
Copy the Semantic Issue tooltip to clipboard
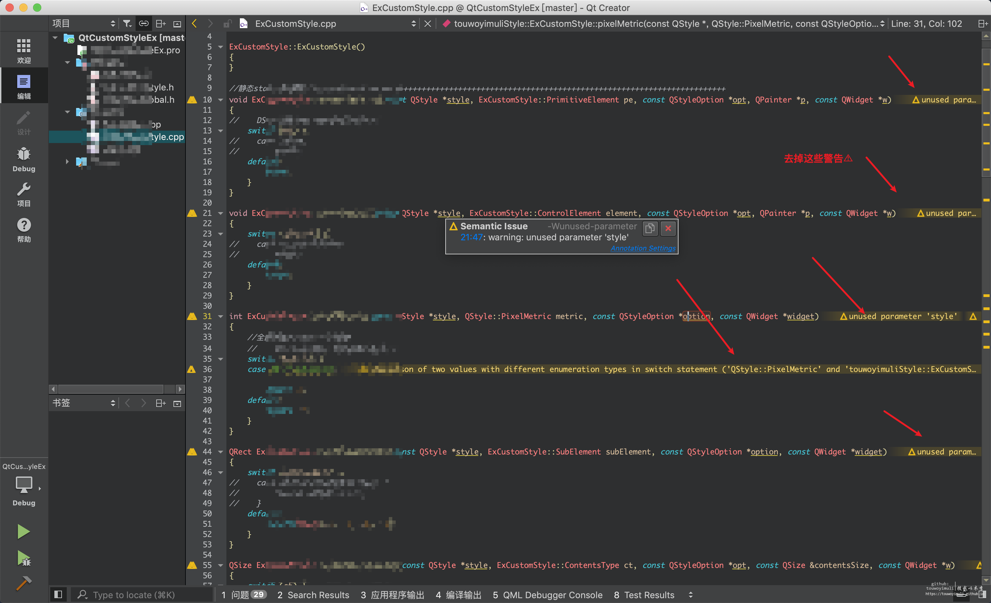[650, 228]
